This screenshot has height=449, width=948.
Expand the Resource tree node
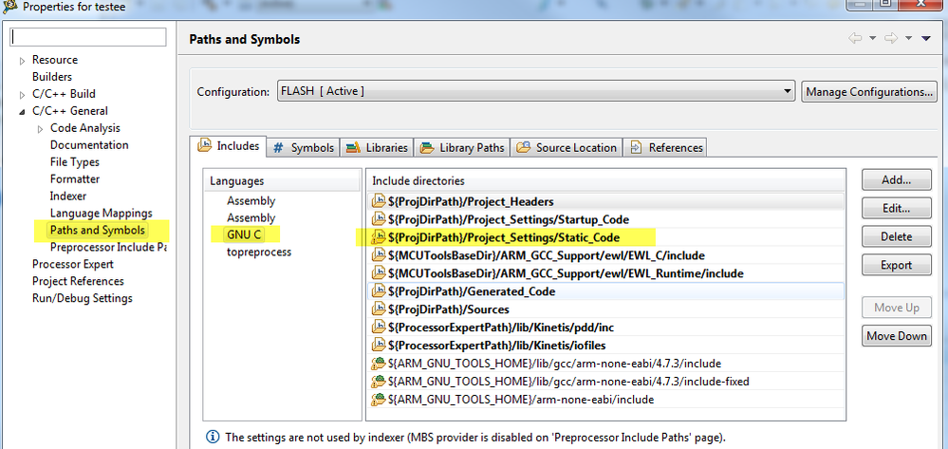pos(23,61)
